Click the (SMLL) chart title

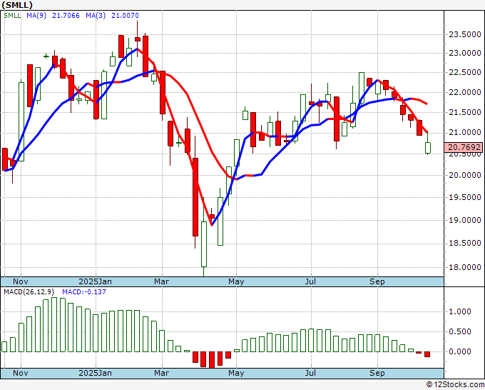click(x=17, y=5)
